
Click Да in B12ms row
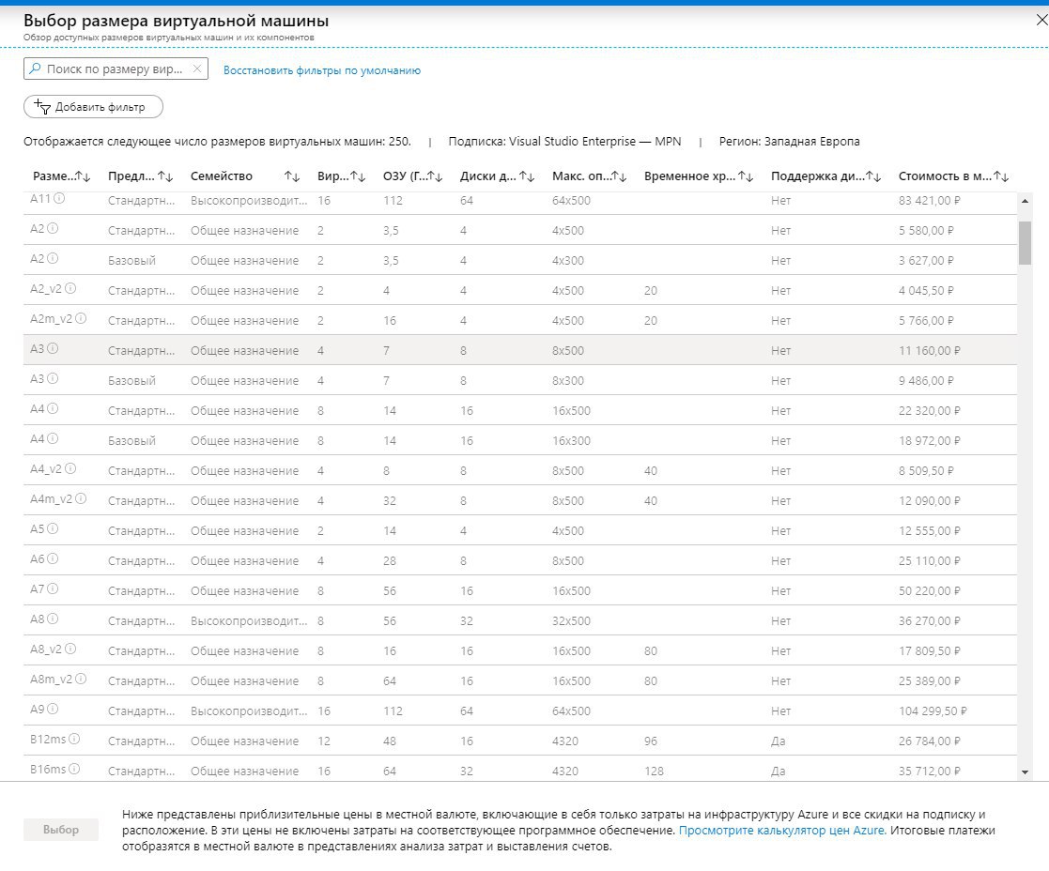[x=778, y=741]
